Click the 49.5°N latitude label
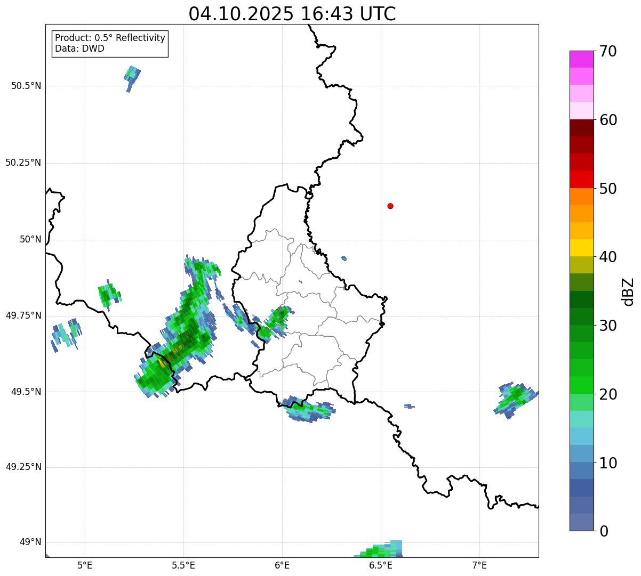 [26, 392]
